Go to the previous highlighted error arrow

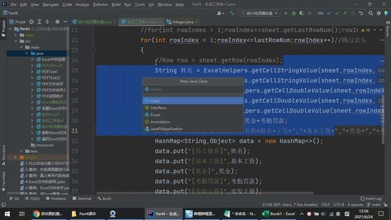tap(375, 30)
